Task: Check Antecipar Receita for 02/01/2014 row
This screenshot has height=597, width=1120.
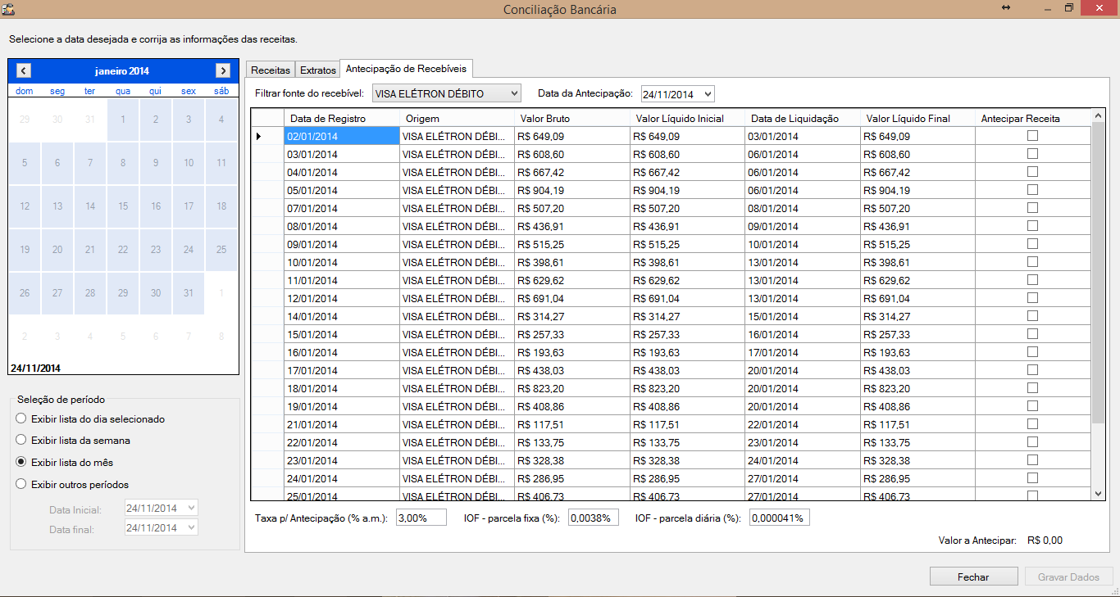Action: [x=1032, y=136]
